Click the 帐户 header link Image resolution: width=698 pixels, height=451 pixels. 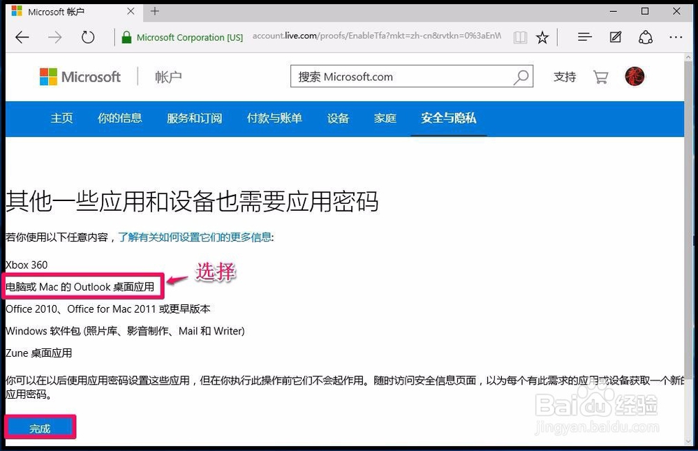pyautogui.click(x=168, y=77)
